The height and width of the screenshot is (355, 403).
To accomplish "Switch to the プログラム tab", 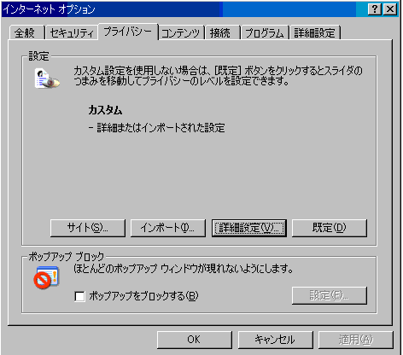I will pyautogui.click(x=265, y=32).
